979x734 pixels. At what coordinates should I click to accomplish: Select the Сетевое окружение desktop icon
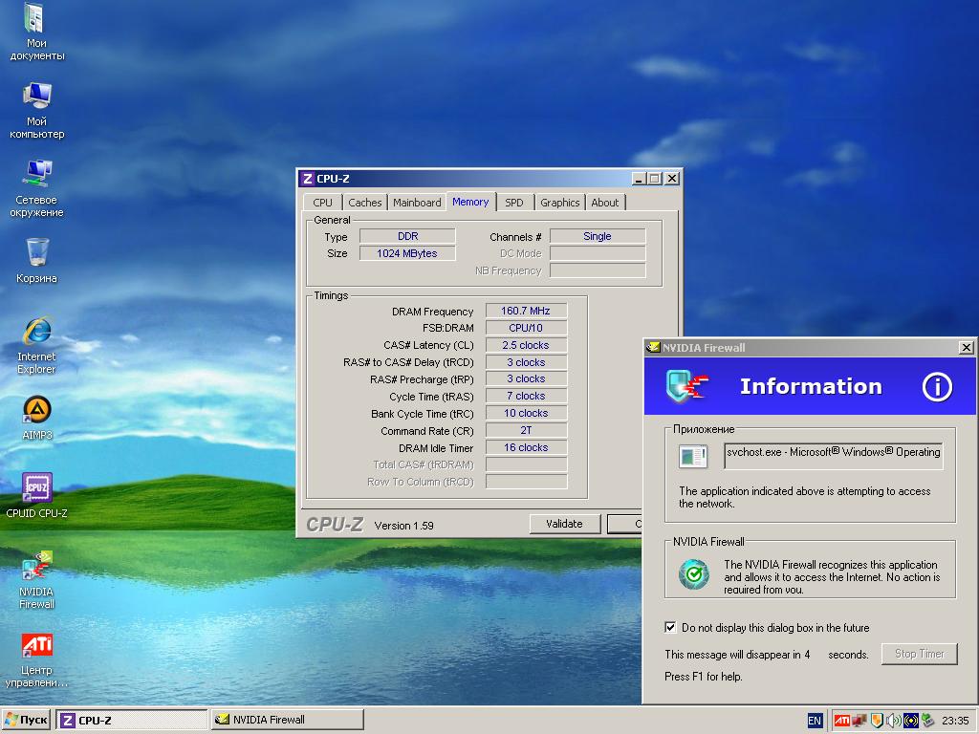point(36,188)
